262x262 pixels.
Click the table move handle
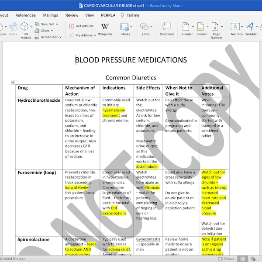(x=13, y=83)
